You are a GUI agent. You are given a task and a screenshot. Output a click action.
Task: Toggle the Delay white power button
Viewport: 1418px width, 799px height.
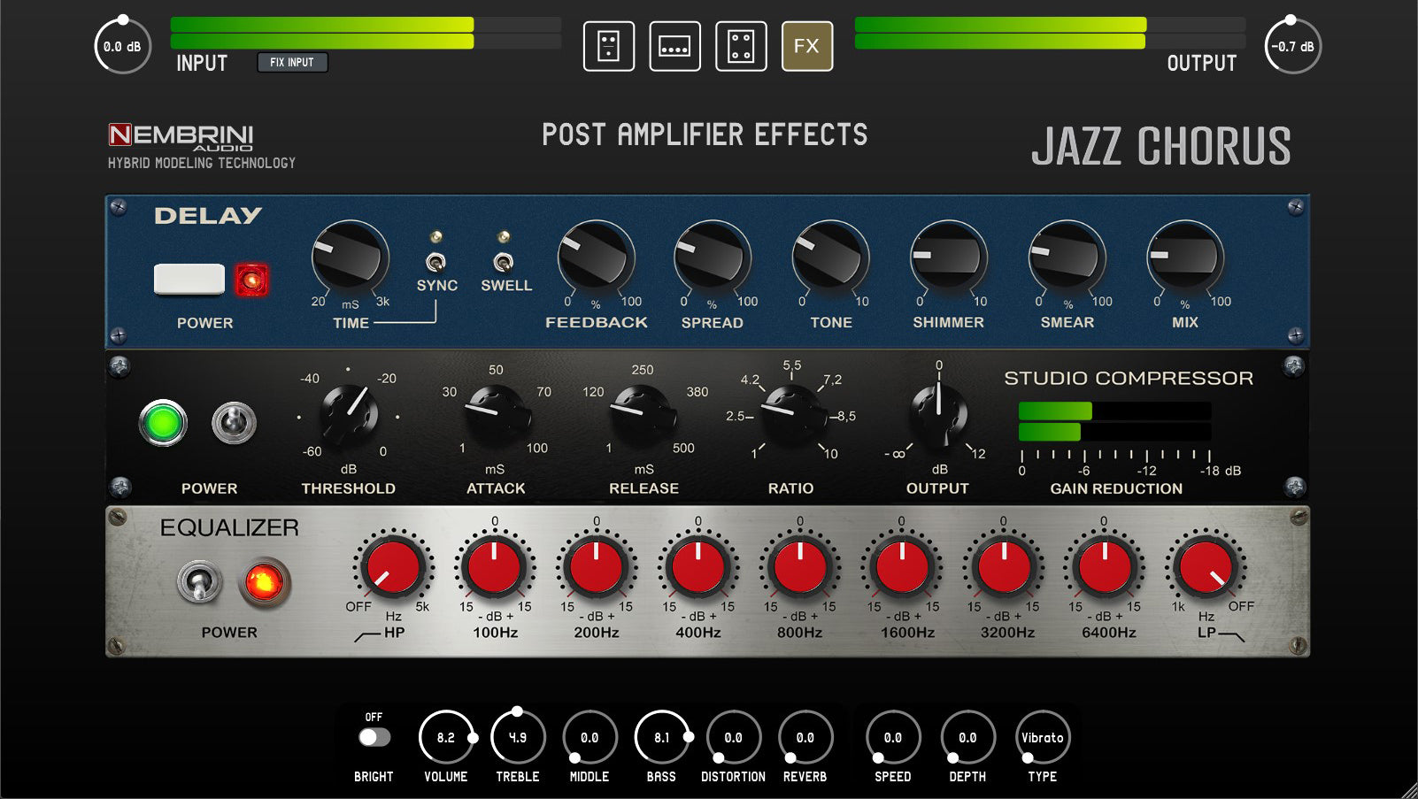point(189,280)
